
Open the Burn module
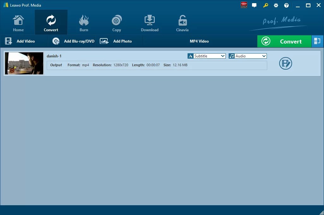point(84,20)
